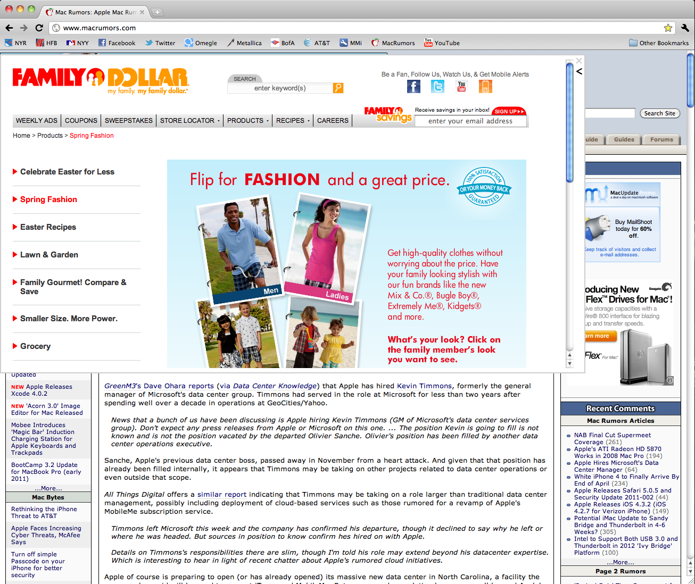The height and width of the screenshot is (584, 695).
Task: Go forward with the browser forward arrow
Action: point(23,28)
